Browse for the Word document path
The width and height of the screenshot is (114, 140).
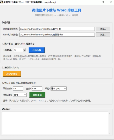click(103, 34)
